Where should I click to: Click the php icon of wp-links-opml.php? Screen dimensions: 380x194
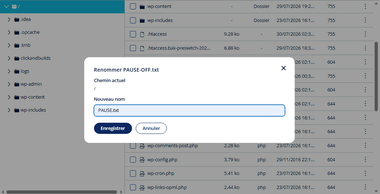142,188
